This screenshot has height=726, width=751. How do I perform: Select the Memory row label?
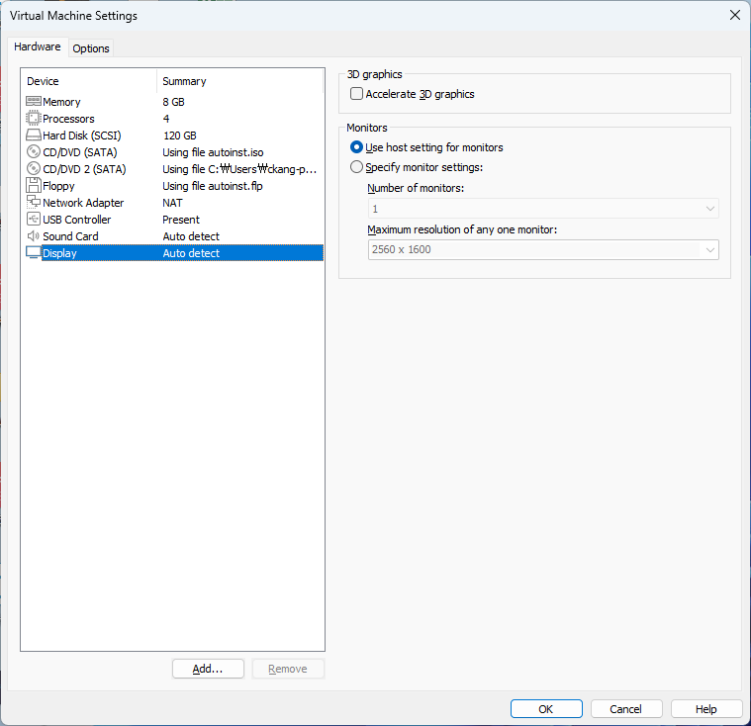click(61, 102)
